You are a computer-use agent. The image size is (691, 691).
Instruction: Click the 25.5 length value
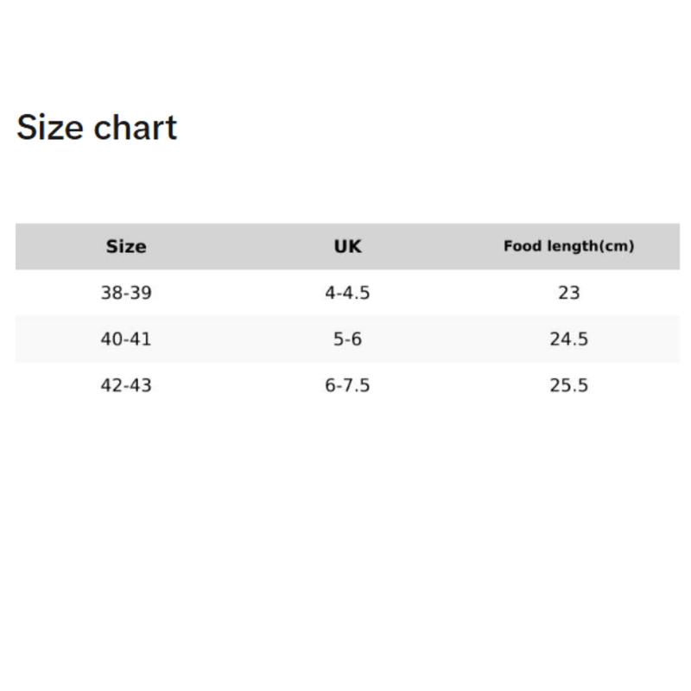[569, 385]
